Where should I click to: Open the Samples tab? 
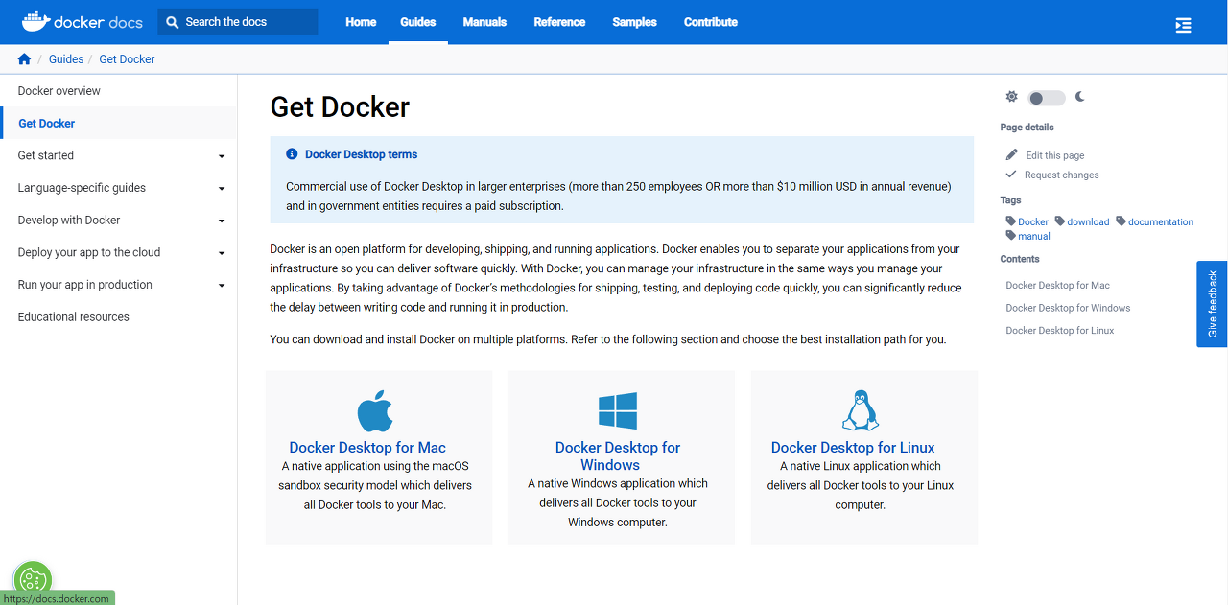[635, 22]
